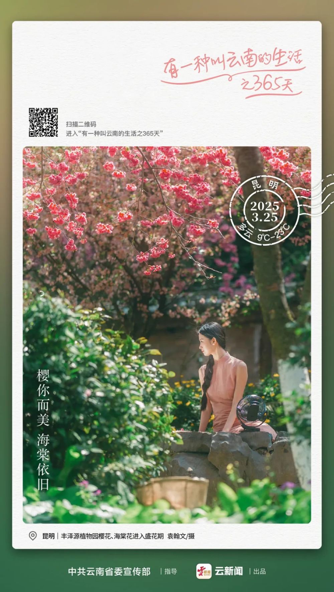Click the Kunming date postmark stamp
Image resolution: width=334 pixels, height=592 pixels.
(x=265, y=210)
